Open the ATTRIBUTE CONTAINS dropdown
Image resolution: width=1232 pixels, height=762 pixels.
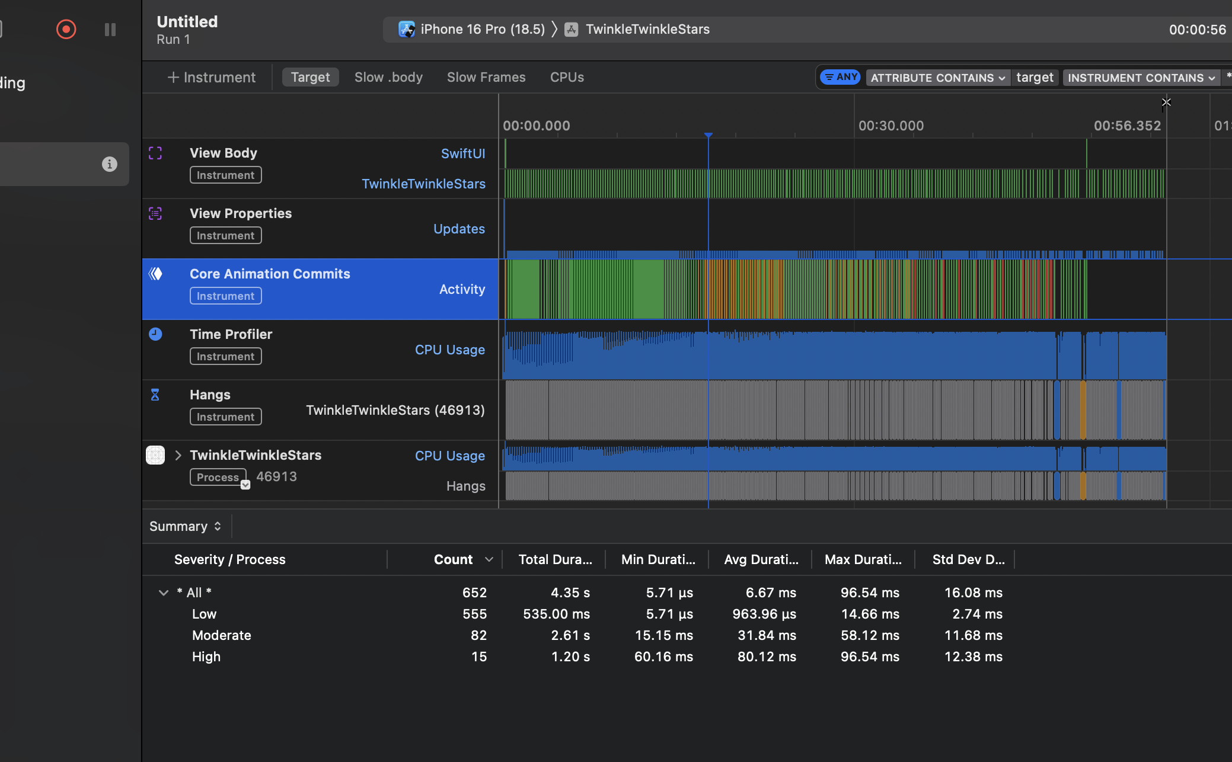point(937,78)
